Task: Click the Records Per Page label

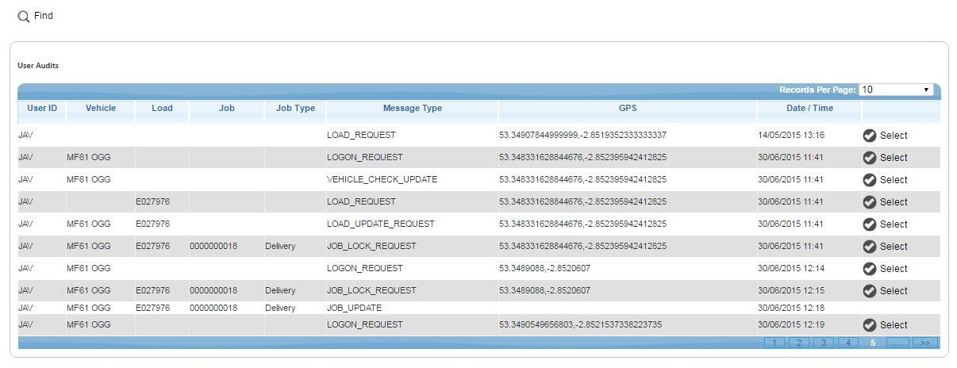Action: point(817,90)
